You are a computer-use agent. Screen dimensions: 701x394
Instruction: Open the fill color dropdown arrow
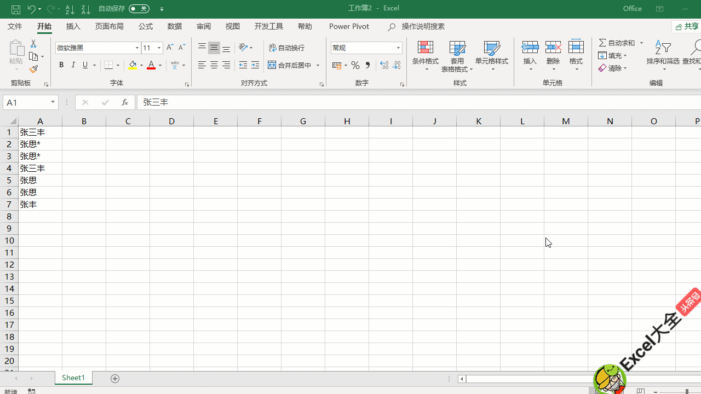(141, 66)
